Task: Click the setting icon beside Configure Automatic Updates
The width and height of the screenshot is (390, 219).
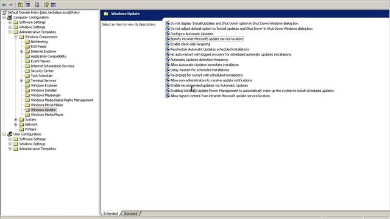Action: click(x=167, y=33)
